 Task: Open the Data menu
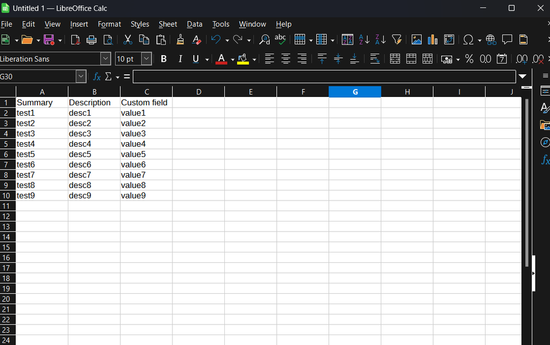195,24
